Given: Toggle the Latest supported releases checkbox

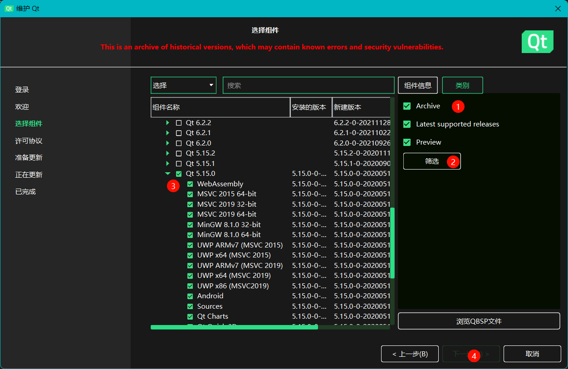Looking at the screenshot, I should pos(407,124).
